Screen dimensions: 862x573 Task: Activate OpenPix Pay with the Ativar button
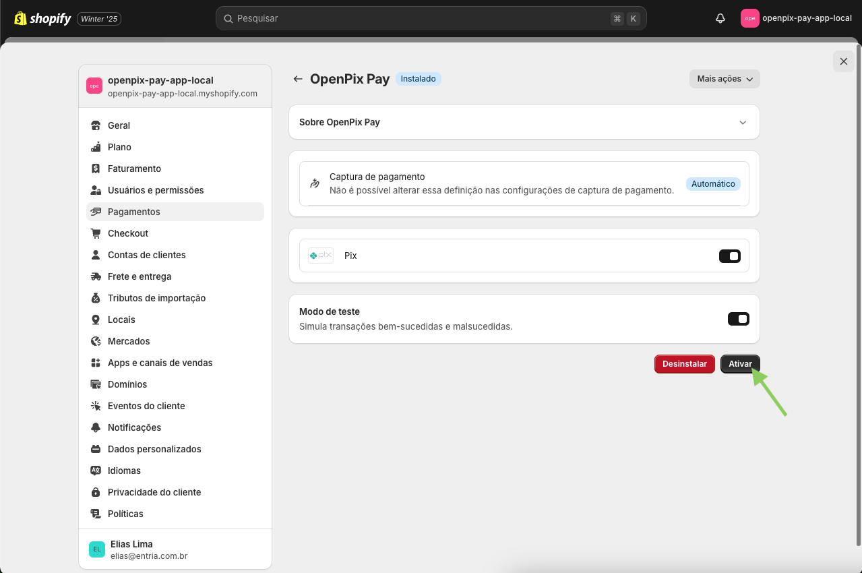pyautogui.click(x=739, y=363)
